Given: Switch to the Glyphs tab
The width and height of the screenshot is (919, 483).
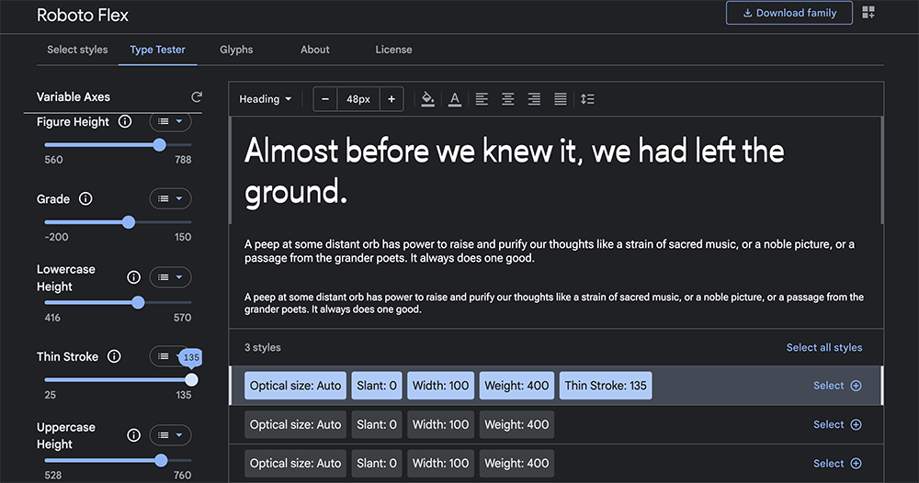Looking at the screenshot, I should tap(236, 50).
